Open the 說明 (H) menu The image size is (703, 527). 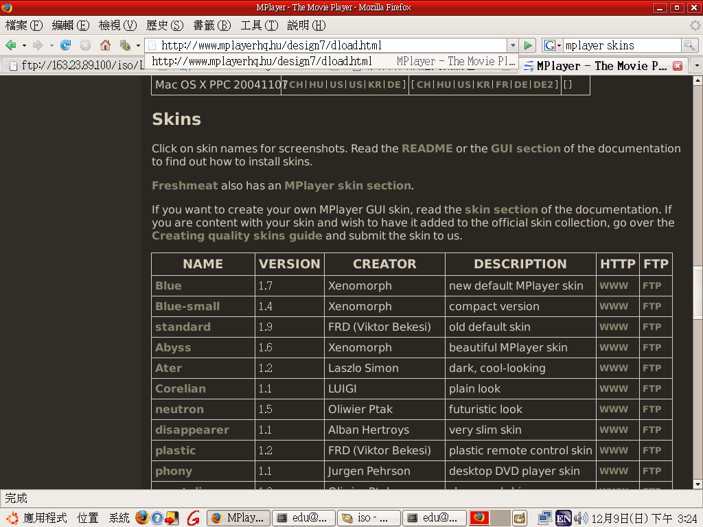(x=306, y=25)
